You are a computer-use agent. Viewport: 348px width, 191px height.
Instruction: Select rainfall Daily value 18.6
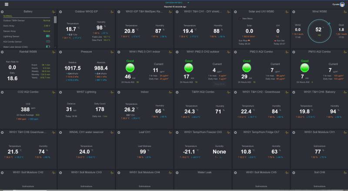click(12, 78)
